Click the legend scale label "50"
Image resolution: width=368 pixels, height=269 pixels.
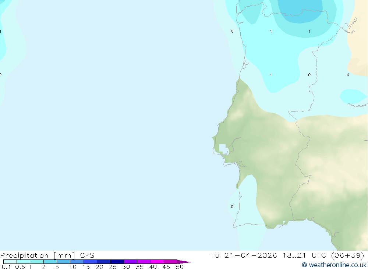tap(180, 267)
